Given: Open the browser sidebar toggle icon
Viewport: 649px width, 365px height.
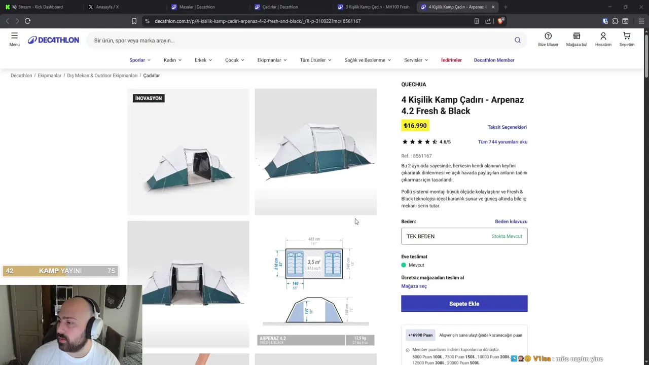Looking at the screenshot, I should 625,21.
